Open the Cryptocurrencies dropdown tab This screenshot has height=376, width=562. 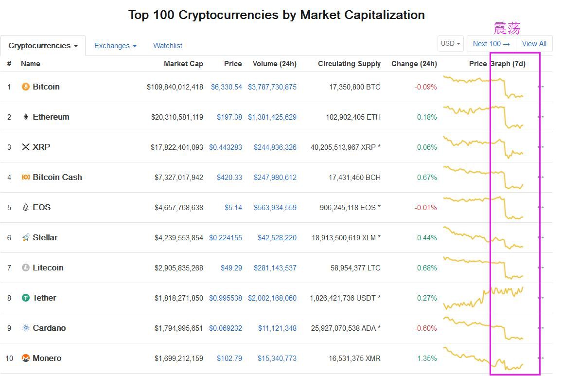[x=43, y=46]
